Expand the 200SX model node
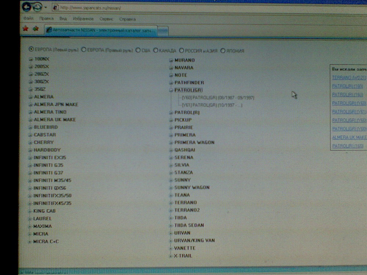367x275 pixels. [x=31, y=67]
